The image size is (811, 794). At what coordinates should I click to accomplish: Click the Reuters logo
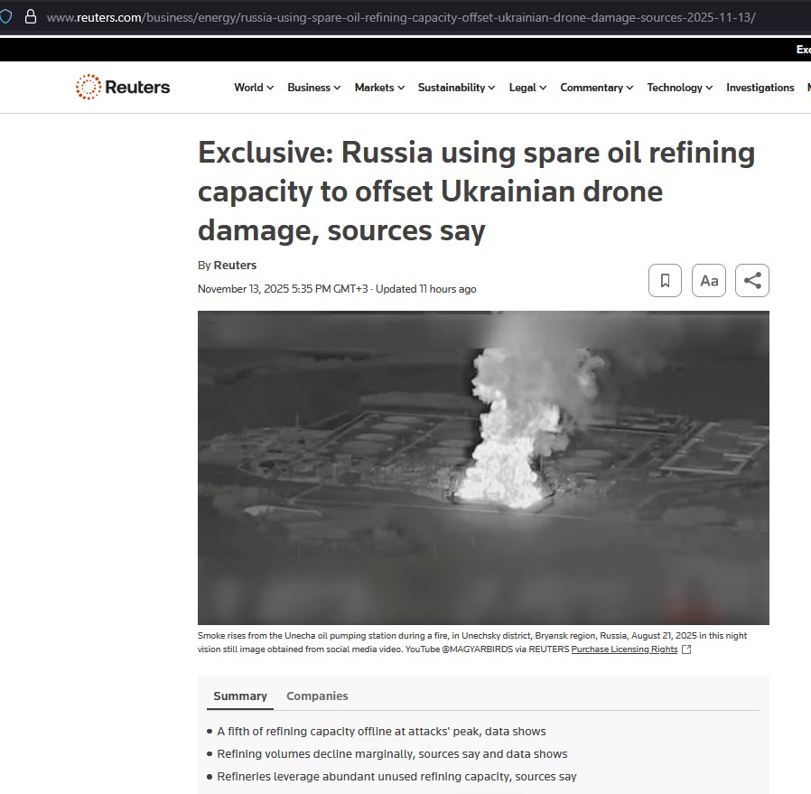point(123,87)
